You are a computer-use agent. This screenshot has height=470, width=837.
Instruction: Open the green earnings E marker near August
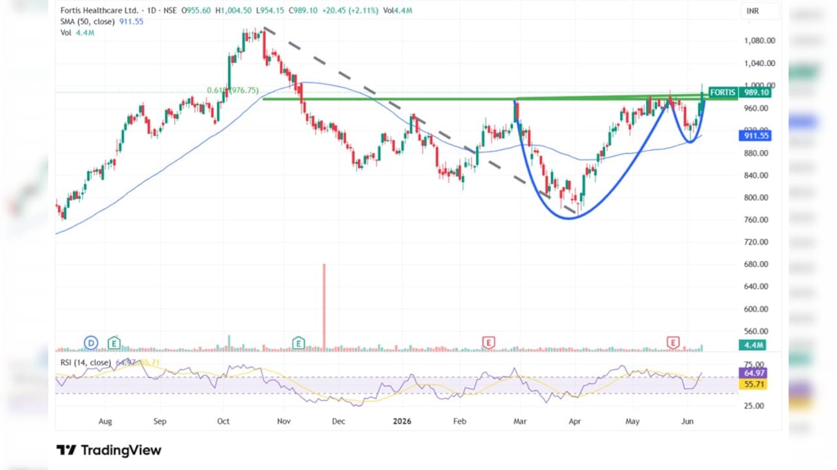[x=114, y=342]
